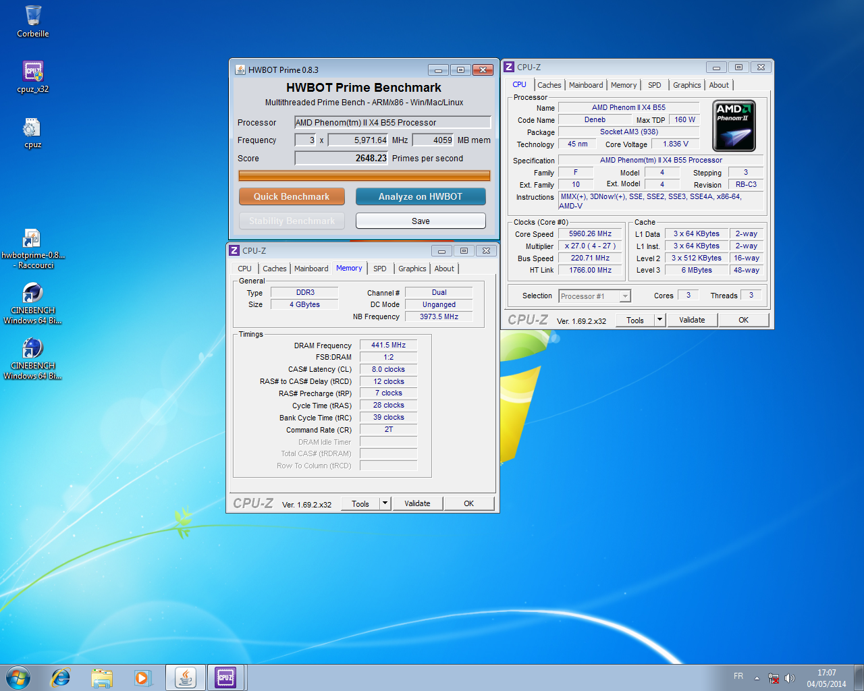Viewport: 864px width, 691px height.
Task: Expand Tools dropdown arrow in CPU window
Action: click(x=659, y=320)
